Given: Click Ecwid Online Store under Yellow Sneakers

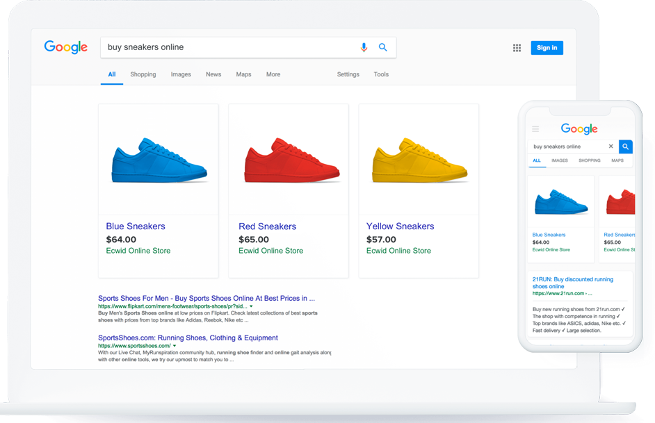Looking at the screenshot, I should (398, 251).
